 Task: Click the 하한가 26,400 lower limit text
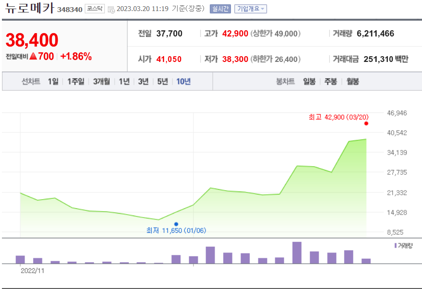[276, 59]
